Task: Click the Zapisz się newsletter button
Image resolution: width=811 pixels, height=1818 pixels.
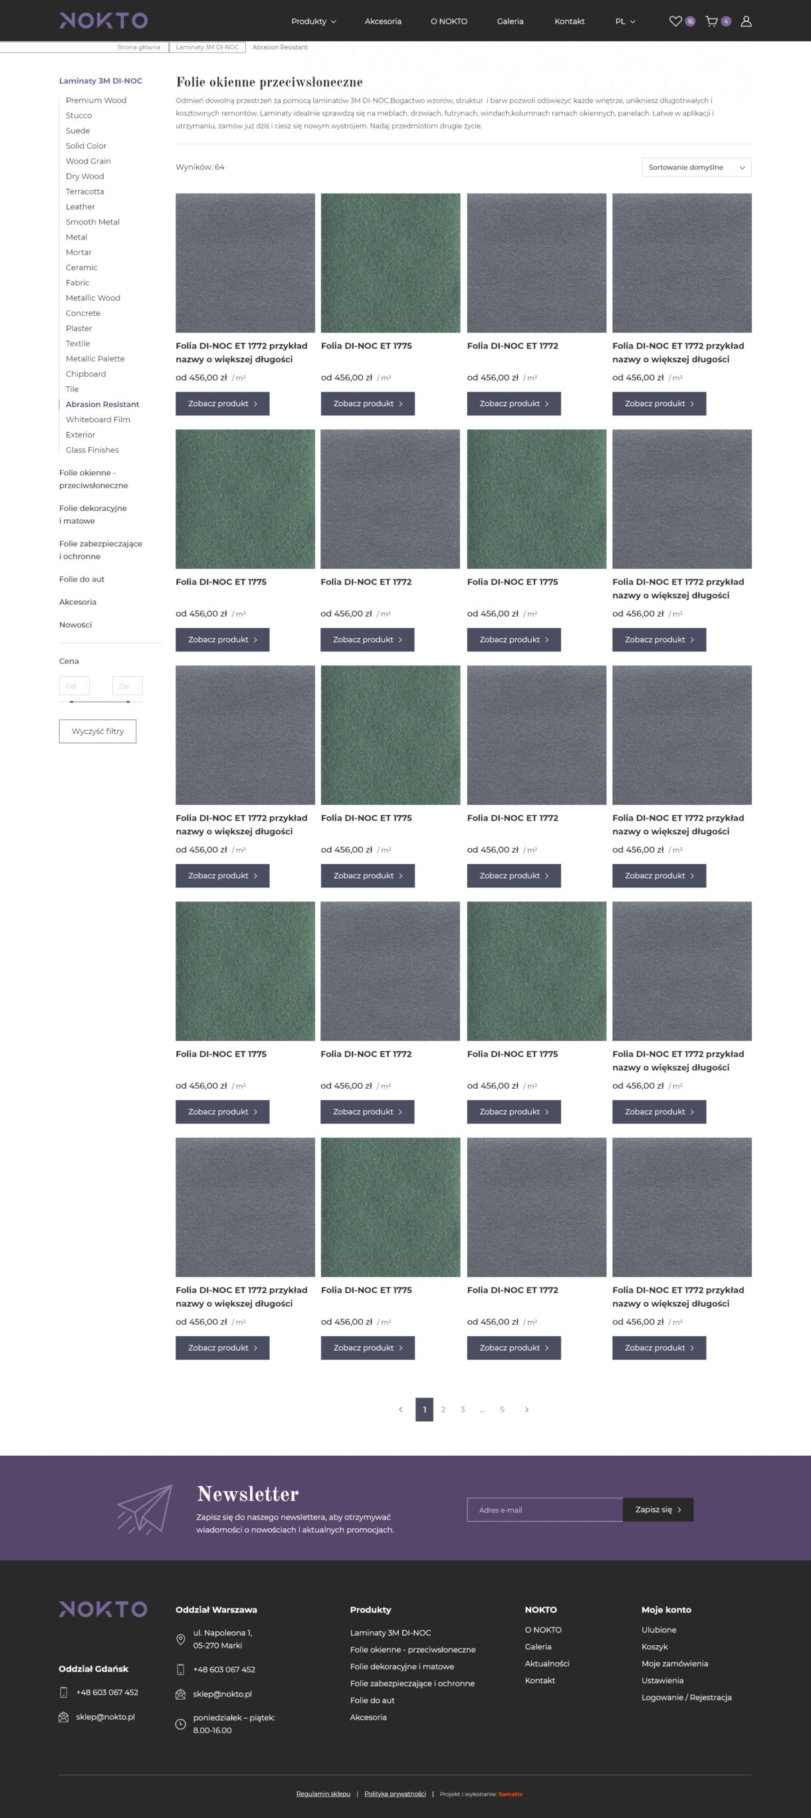Action: [658, 1510]
